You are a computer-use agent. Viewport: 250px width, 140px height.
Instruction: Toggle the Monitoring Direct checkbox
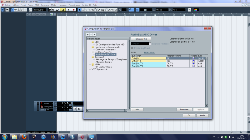(x=132, y=48)
